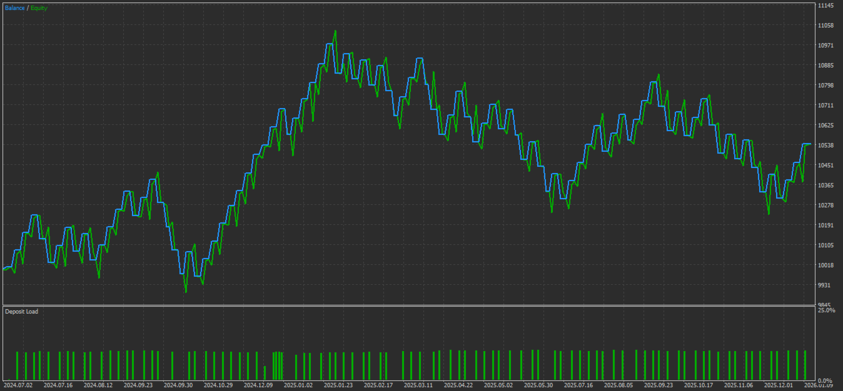
Task: Click the 2025.12.01 date label
Action: pyautogui.click(x=779, y=385)
